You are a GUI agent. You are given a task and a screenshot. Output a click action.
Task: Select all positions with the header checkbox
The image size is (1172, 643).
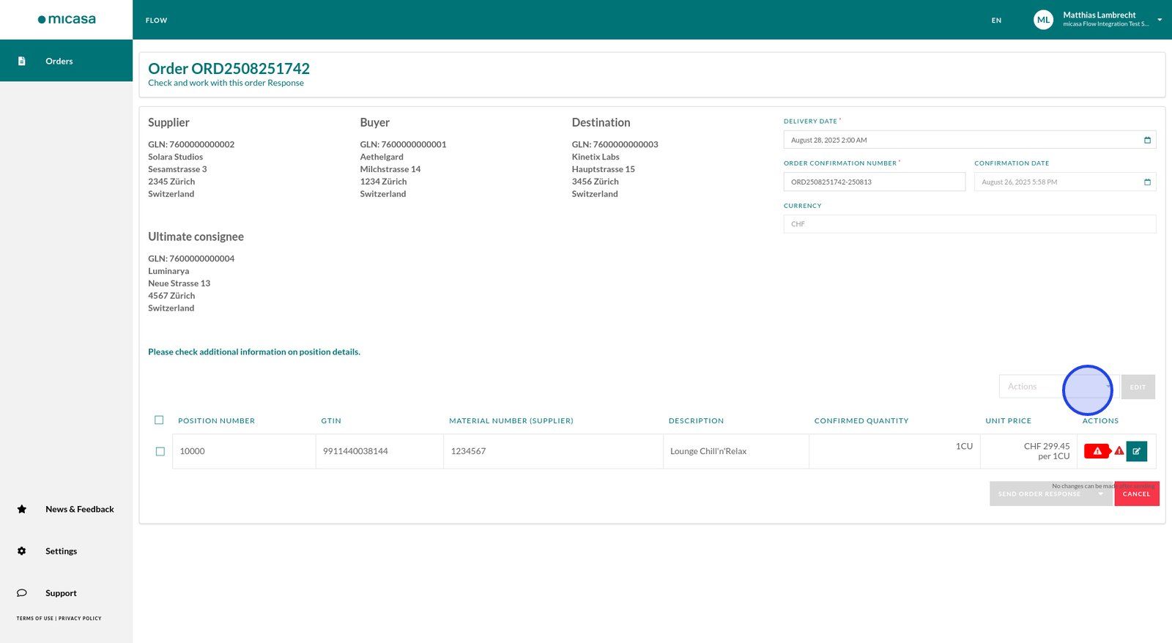pyautogui.click(x=159, y=420)
